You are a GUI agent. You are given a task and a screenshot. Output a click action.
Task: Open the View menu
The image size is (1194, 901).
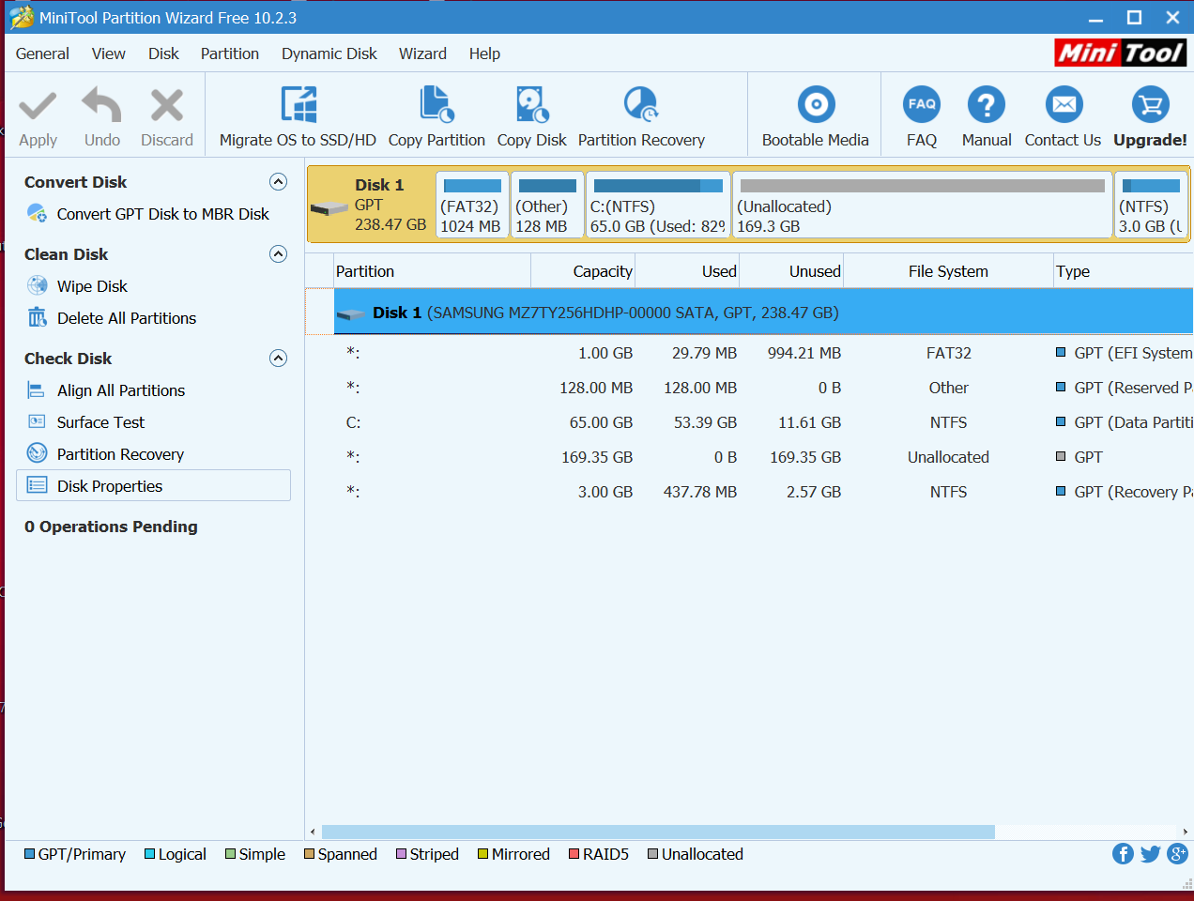coord(109,53)
